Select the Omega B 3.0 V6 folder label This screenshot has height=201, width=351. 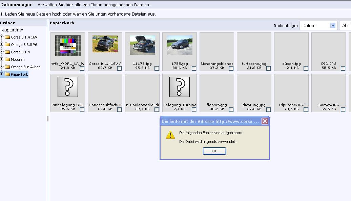click(24, 45)
